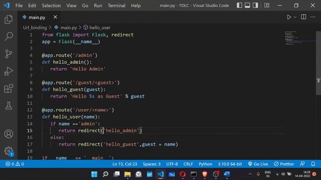Viewport: 321px width, 180px height.
Task: Click the hello_user function name on line 13
Action: pyautogui.click(x=67, y=116)
